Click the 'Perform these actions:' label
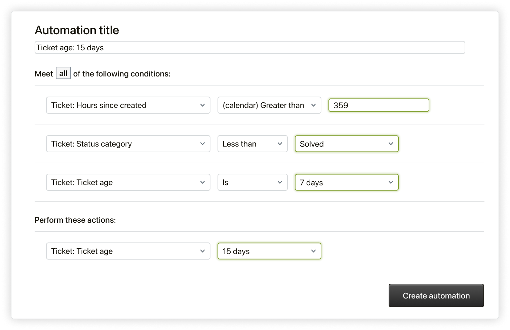Image resolution: width=510 pixels, height=330 pixels. coord(75,220)
